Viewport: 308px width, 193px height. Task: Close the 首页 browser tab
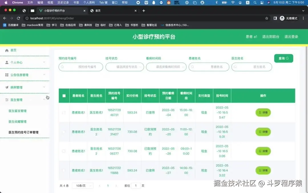[135, 11]
